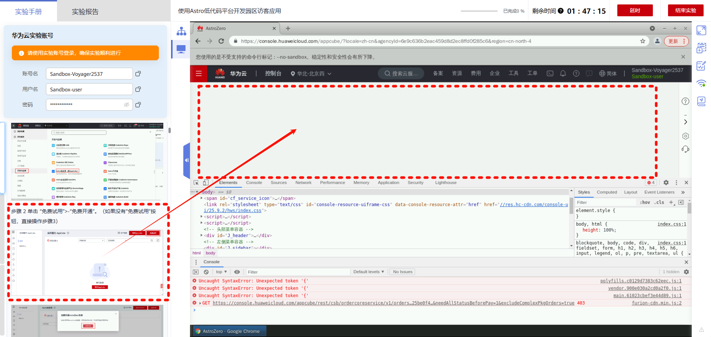The height and width of the screenshot is (337, 711).
Task: Click the browser address bar URL
Action: pos(386,41)
